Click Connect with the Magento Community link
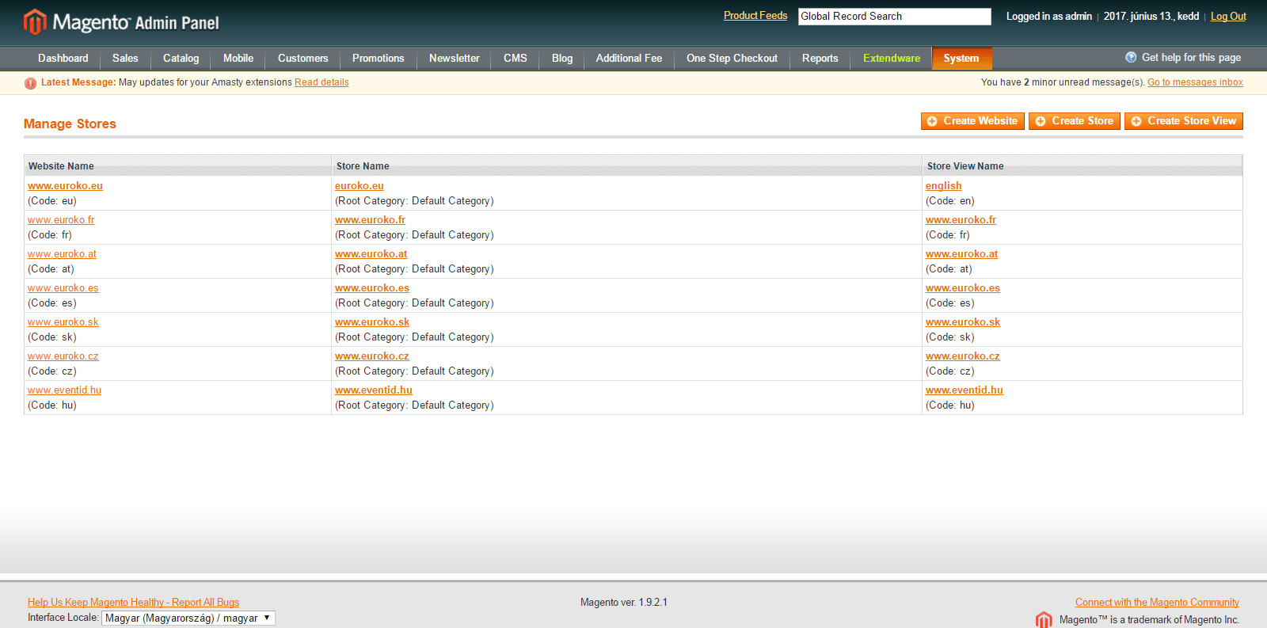 click(x=1157, y=603)
